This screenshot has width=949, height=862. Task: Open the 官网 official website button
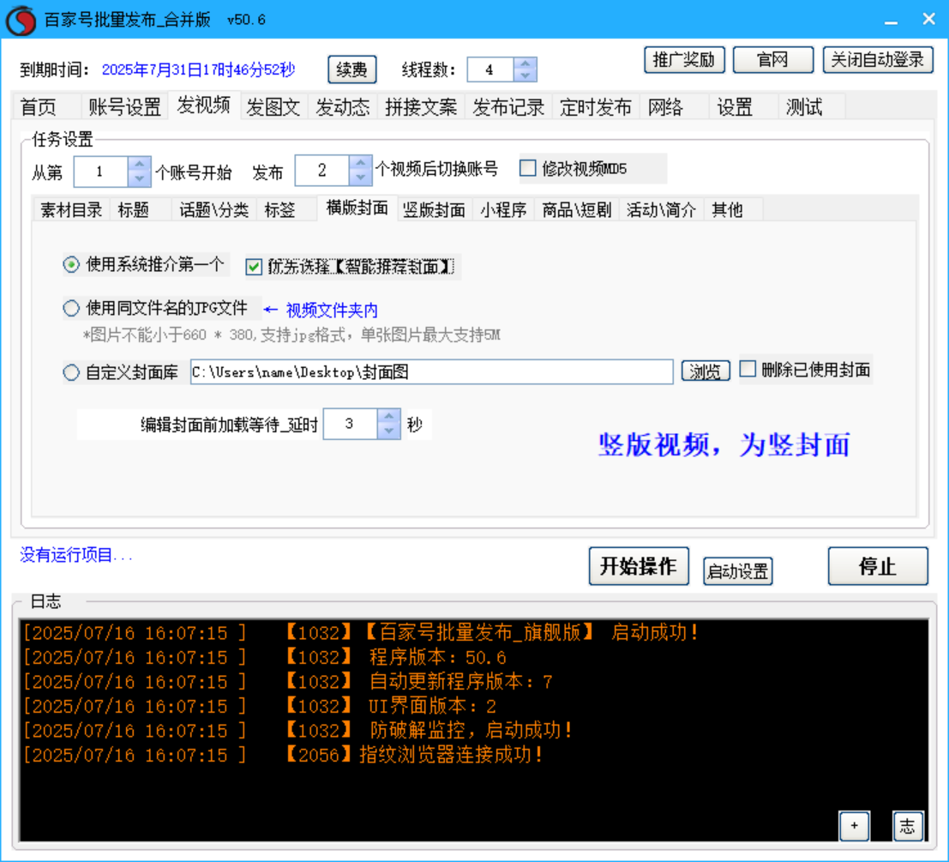click(773, 60)
